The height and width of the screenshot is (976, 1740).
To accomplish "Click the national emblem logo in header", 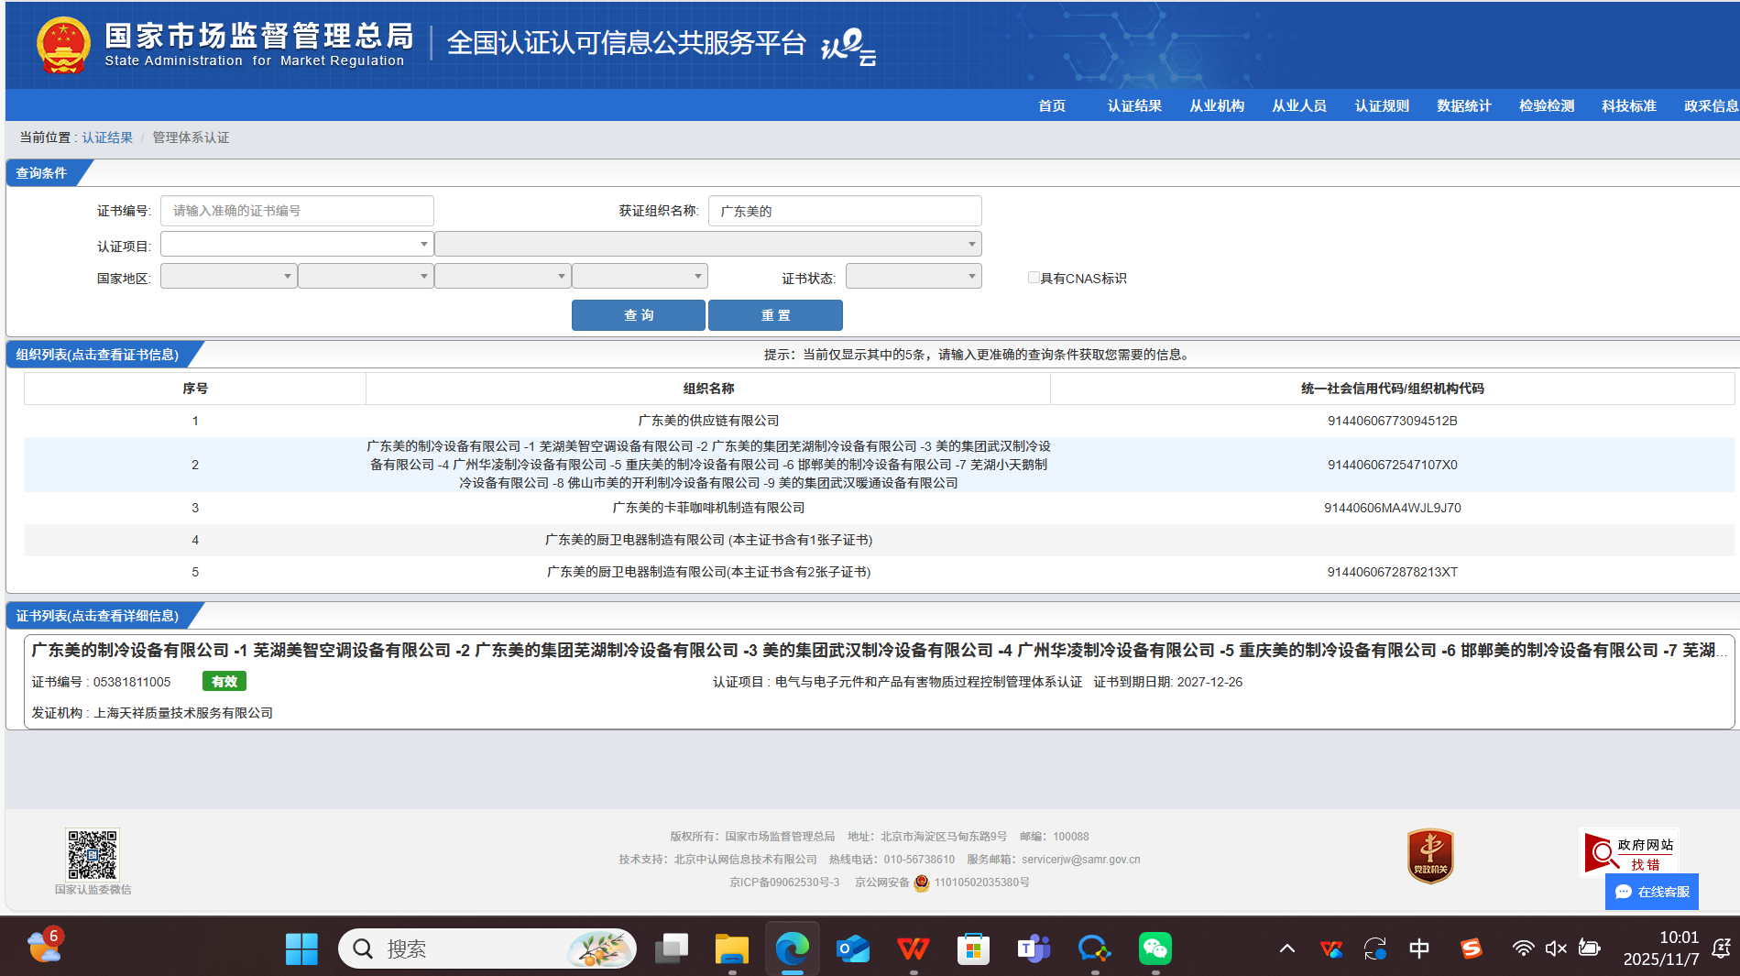I will [x=63, y=44].
